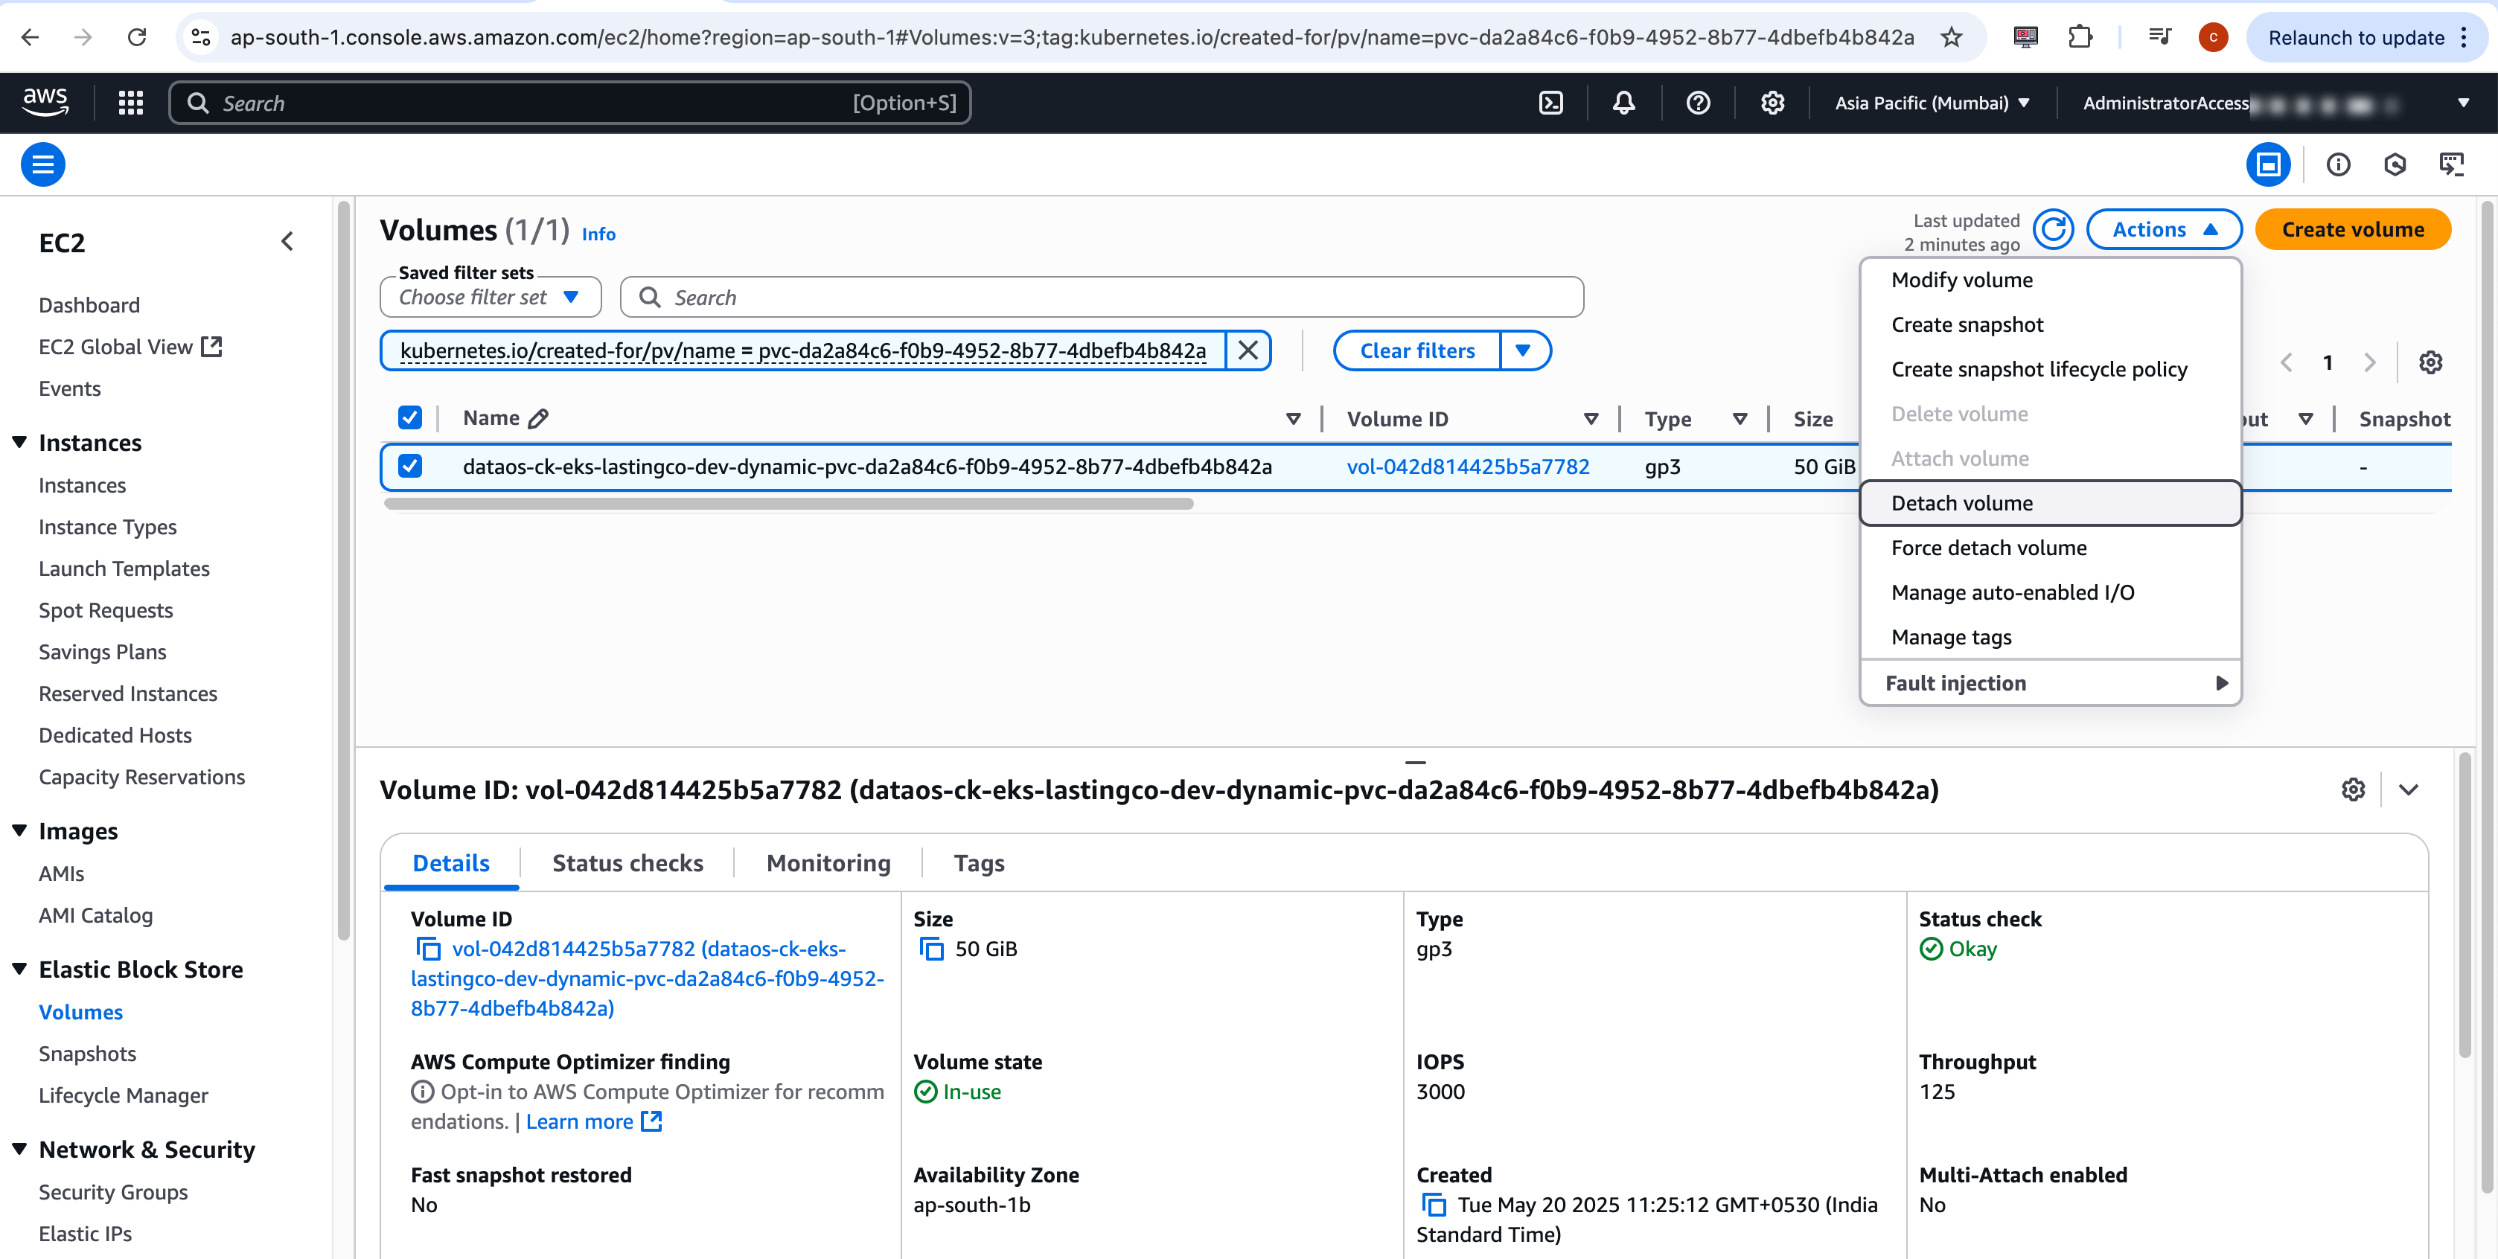The image size is (2498, 1259).
Task: Click the hexagon security icon top right
Action: [x=2395, y=164]
